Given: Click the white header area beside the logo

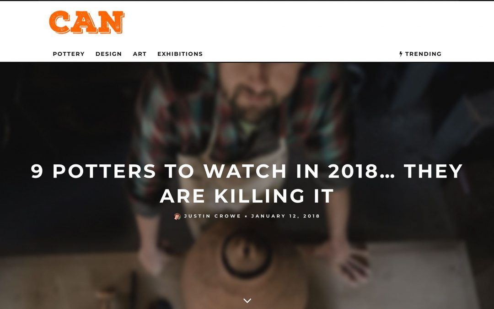Looking at the screenshot, I should (x=284, y=22).
